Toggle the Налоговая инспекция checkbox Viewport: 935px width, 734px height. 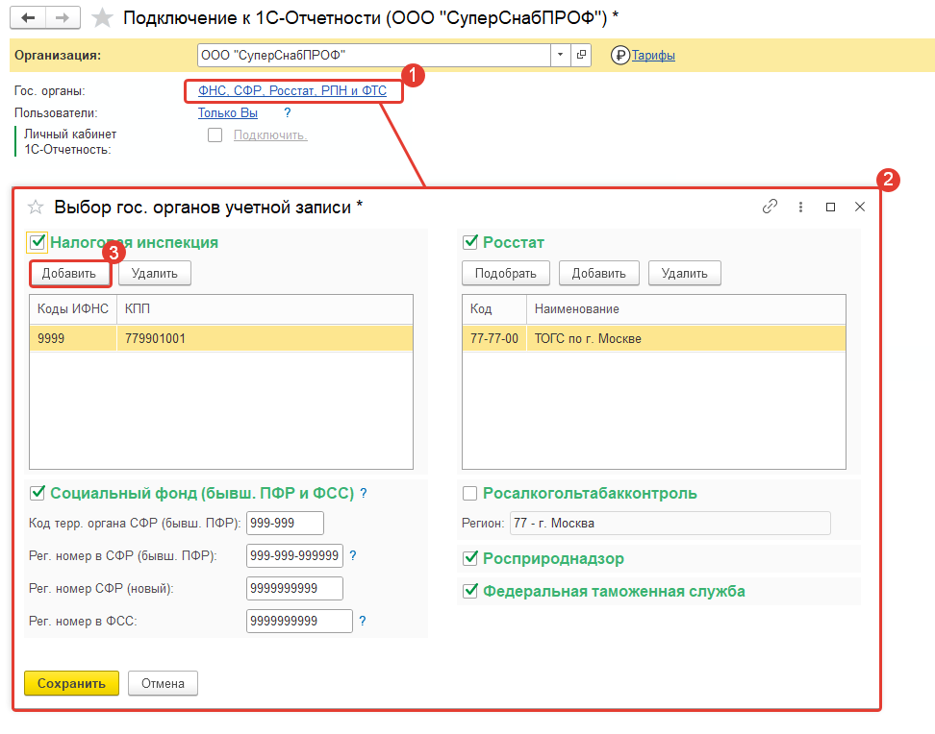[x=38, y=242]
